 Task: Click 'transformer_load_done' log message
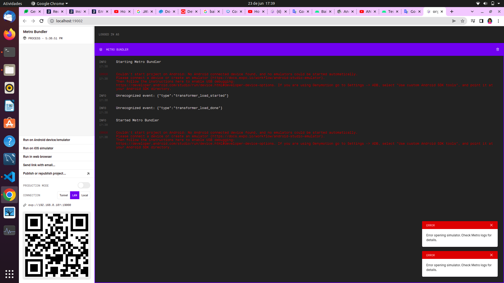[x=169, y=108]
